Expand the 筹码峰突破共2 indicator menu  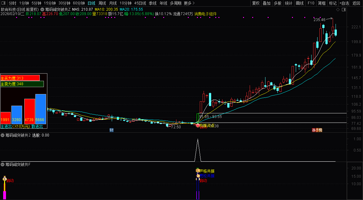(x=3, y=135)
